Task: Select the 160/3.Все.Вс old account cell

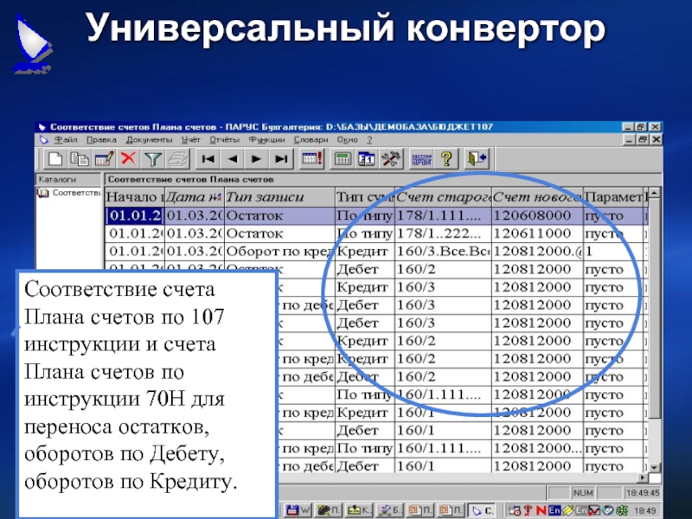Action: pos(443,252)
